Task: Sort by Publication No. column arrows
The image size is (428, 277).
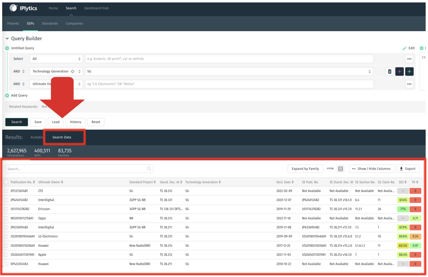Action: (x=34, y=182)
